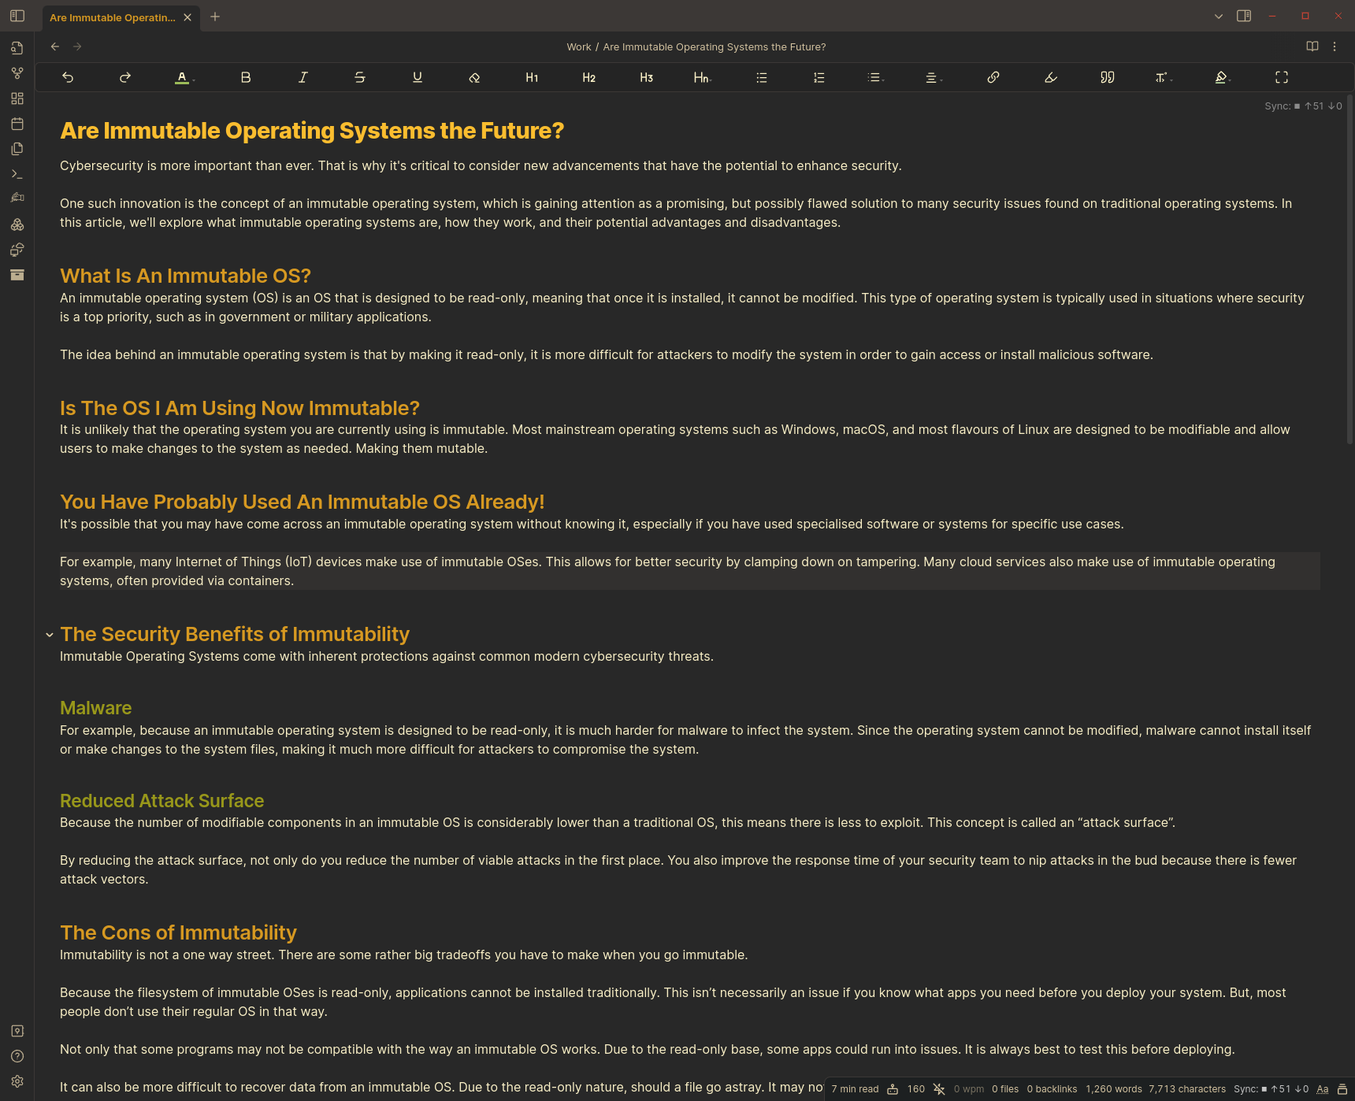This screenshot has height=1101, width=1355.
Task: Open a new tab with plus button
Action: (215, 17)
